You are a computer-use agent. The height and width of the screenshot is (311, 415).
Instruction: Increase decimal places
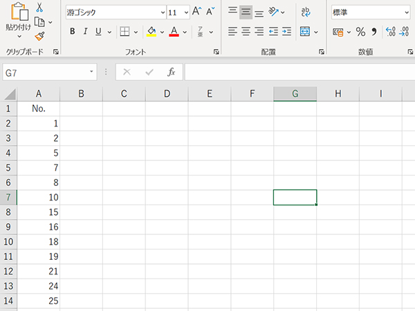[x=391, y=32]
